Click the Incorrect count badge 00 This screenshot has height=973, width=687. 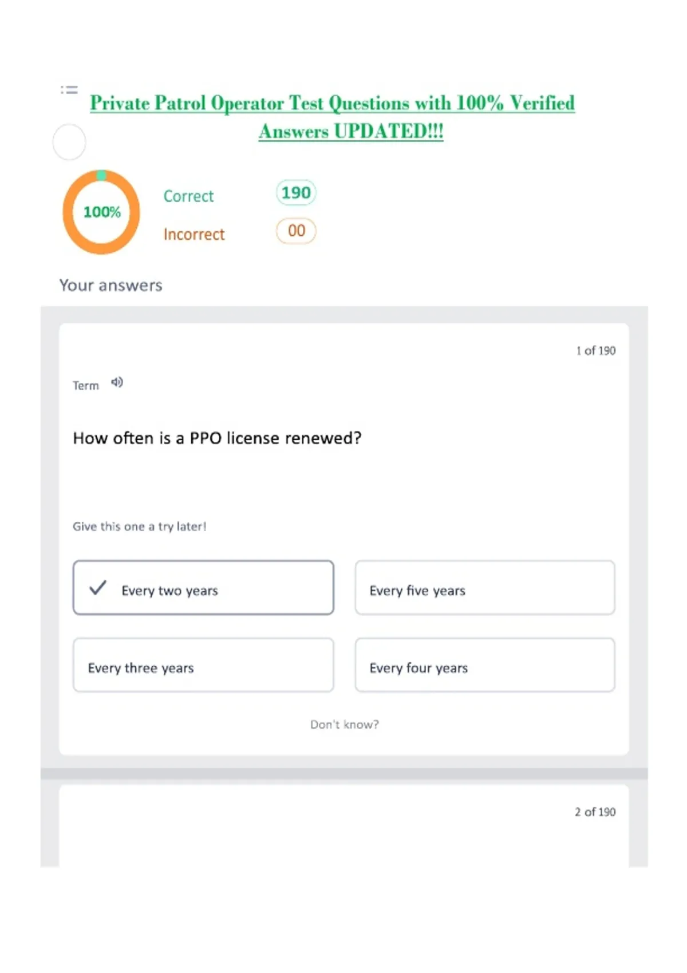(296, 231)
